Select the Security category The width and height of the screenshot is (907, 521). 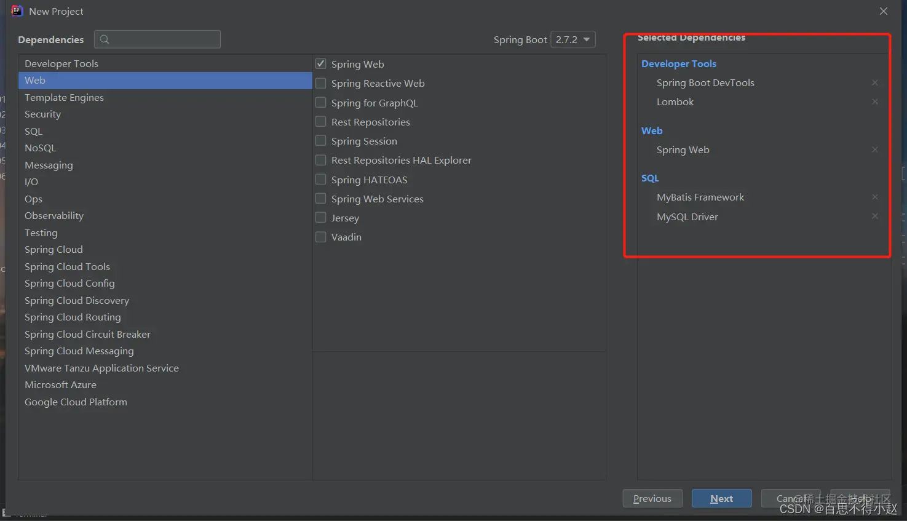point(165,114)
